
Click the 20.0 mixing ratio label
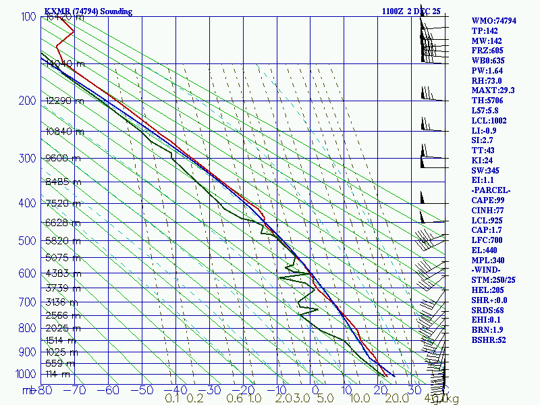point(397,398)
